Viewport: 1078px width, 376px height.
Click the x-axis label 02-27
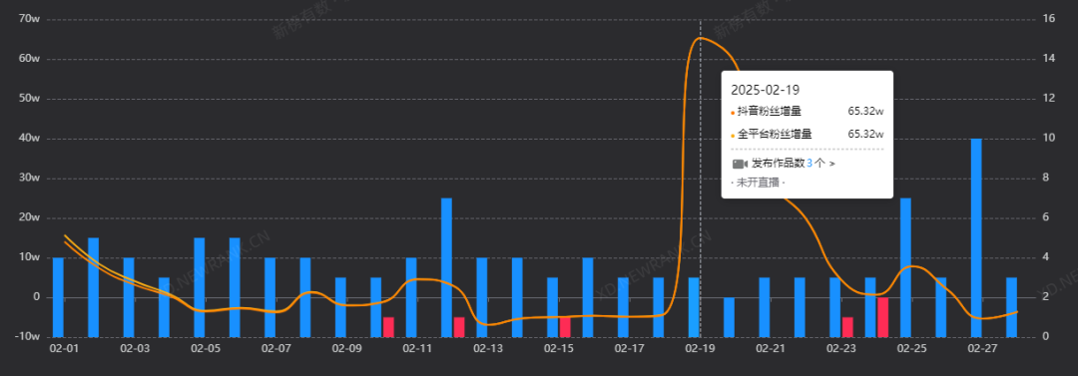coord(982,348)
